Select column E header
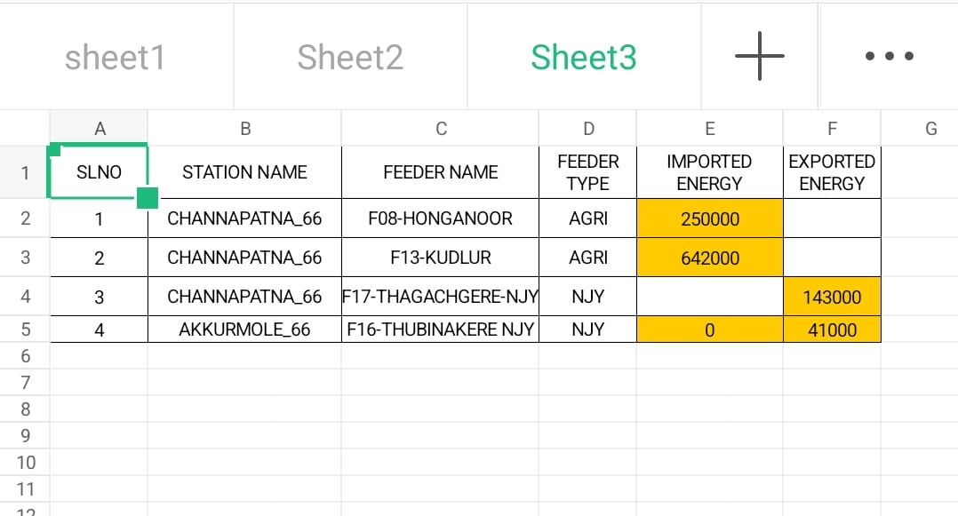The height and width of the screenshot is (516, 958). coord(709,129)
